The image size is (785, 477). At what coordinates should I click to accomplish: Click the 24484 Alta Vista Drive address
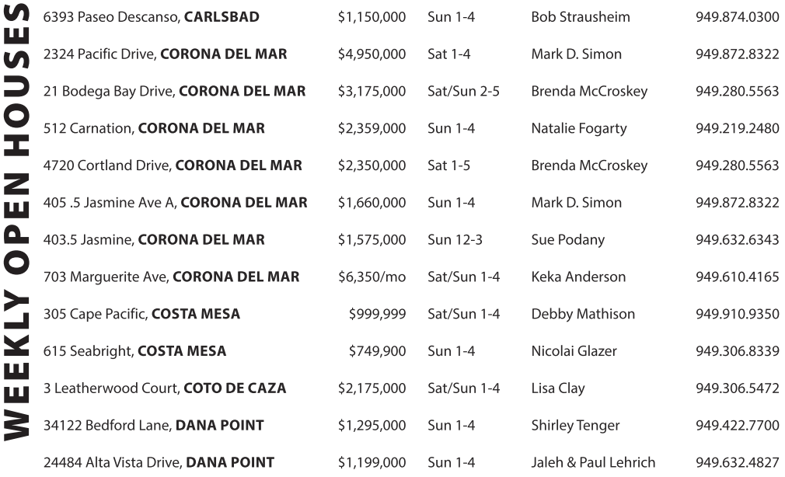point(159,463)
